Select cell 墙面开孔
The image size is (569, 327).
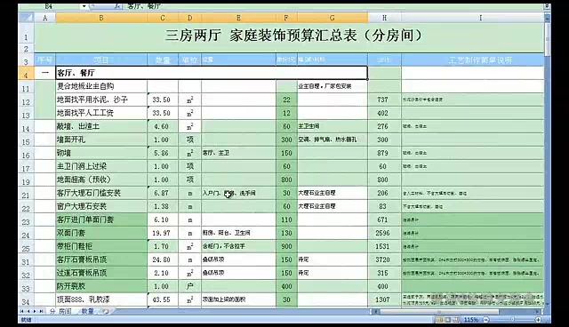(101, 140)
